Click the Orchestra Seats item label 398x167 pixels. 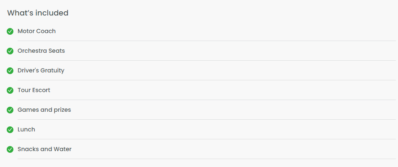pos(41,51)
